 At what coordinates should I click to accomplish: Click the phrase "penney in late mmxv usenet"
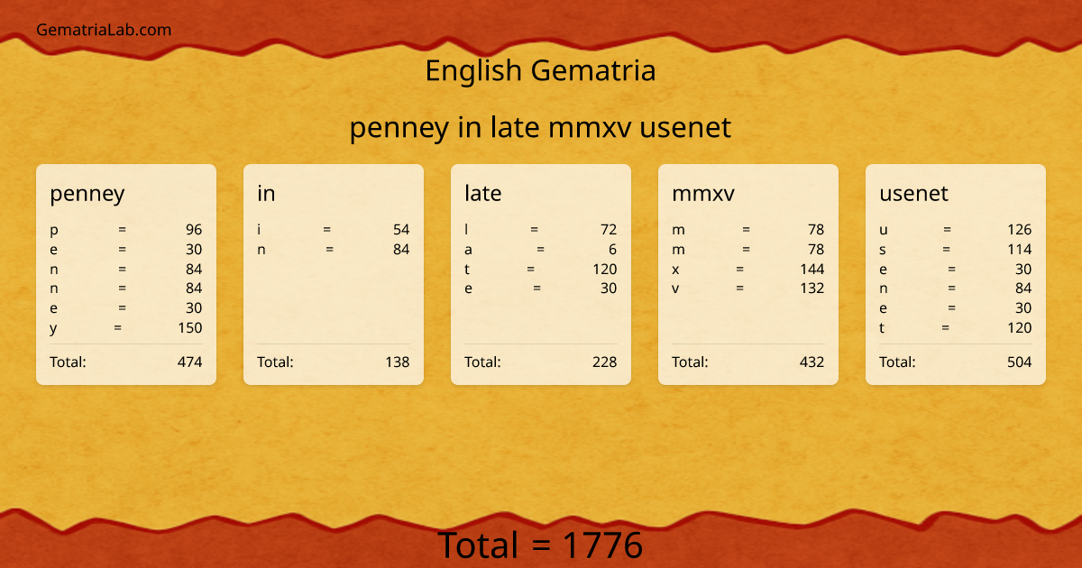[x=540, y=128]
